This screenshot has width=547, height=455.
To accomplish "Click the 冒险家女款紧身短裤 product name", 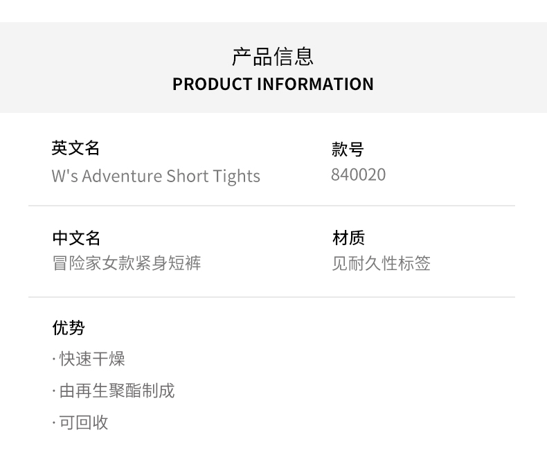I will pyautogui.click(x=127, y=263).
